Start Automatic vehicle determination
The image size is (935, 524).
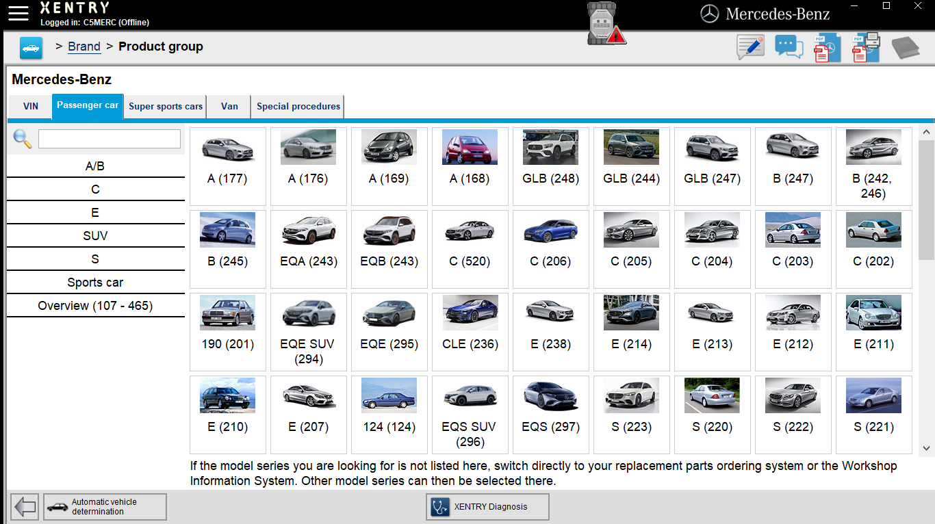(105, 507)
